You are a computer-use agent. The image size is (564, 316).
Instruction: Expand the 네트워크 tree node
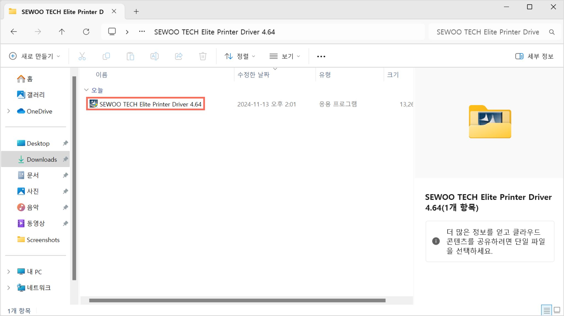9,288
